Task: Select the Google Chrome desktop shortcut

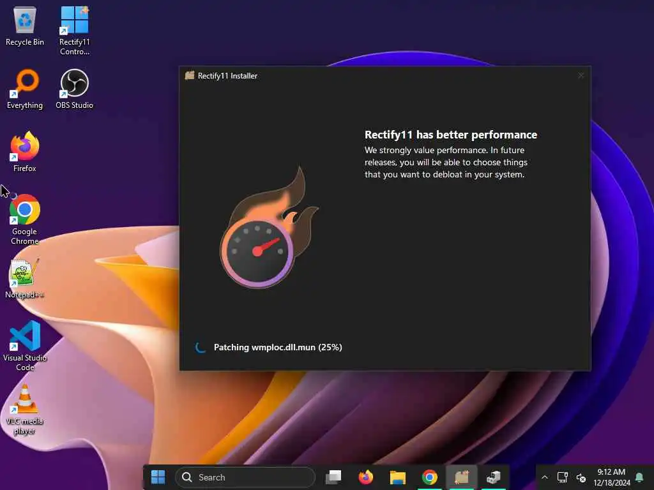Action: coord(25,219)
